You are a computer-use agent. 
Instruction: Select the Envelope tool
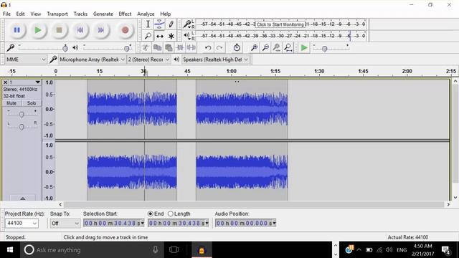coord(159,24)
